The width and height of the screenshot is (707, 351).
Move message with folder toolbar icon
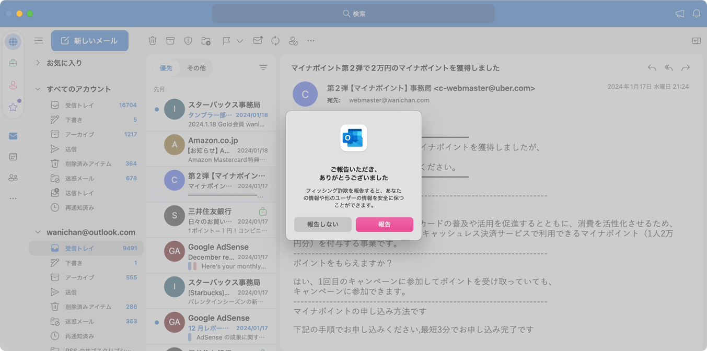coord(206,41)
